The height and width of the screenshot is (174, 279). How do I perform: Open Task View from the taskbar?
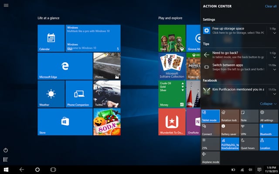[53, 169]
